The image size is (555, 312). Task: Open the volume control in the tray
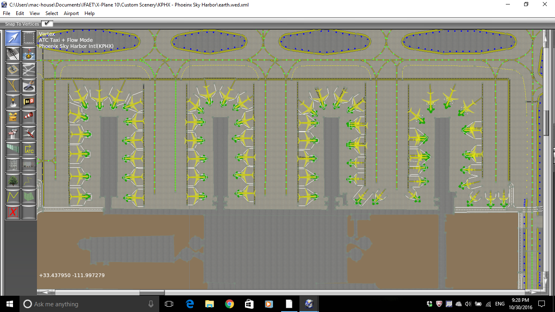pos(468,304)
